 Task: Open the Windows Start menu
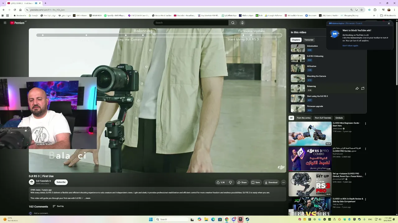[x=151, y=219]
